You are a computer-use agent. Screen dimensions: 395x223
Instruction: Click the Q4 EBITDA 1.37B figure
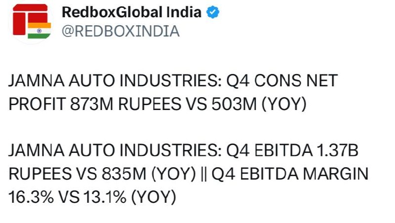point(292,150)
